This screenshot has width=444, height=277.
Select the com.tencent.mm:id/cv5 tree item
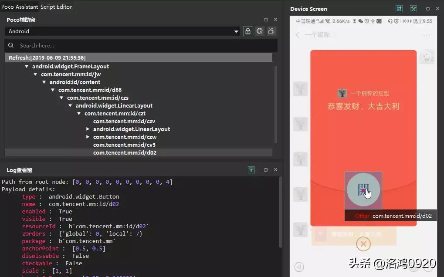coord(125,145)
